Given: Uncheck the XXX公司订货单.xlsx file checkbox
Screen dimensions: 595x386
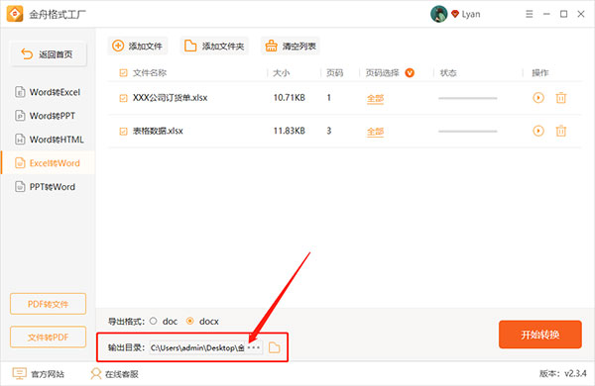Looking at the screenshot, I should 123,98.
